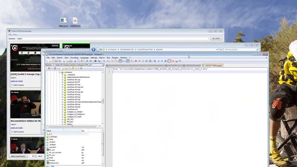297x167 pixels.
Task: Select the active ffmpeglist document tab
Action: [213, 66]
